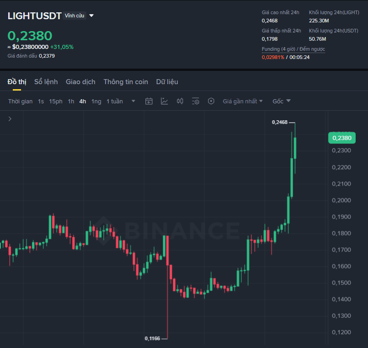Select the 4h interval
368x348 pixels.
pyautogui.click(x=83, y=101)
